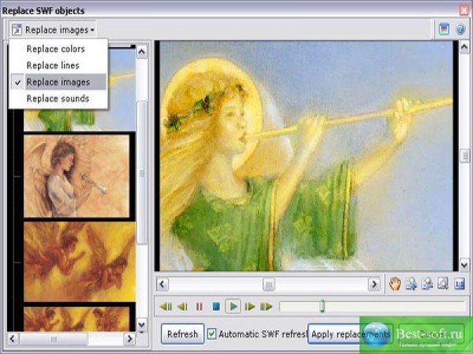
Task: Close the Replace SWF objects window
Action: 464,10
